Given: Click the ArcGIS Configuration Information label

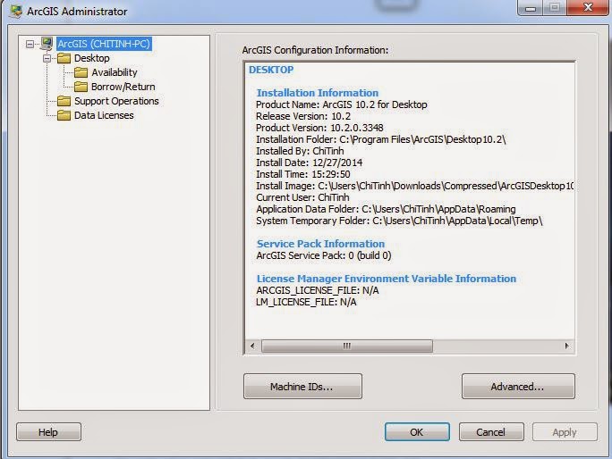Looking at the screenshot, I should tap(315, 50).
